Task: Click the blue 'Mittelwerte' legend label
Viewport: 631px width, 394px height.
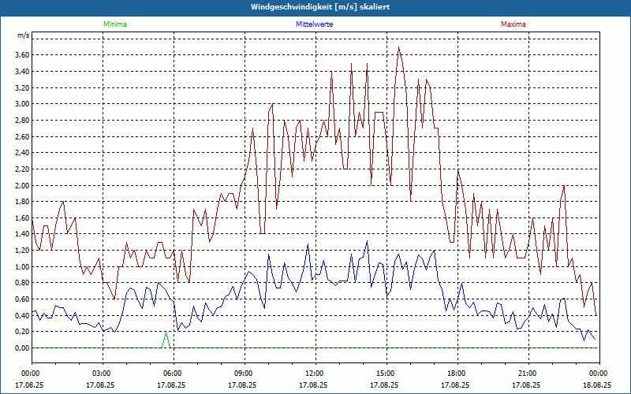Action: (314, 24)
